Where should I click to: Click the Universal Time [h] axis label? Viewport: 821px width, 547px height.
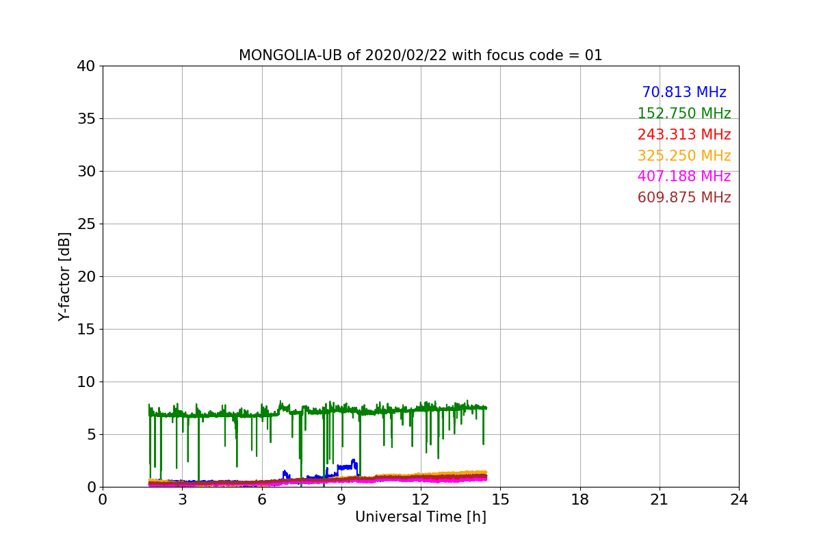[420, 517]
